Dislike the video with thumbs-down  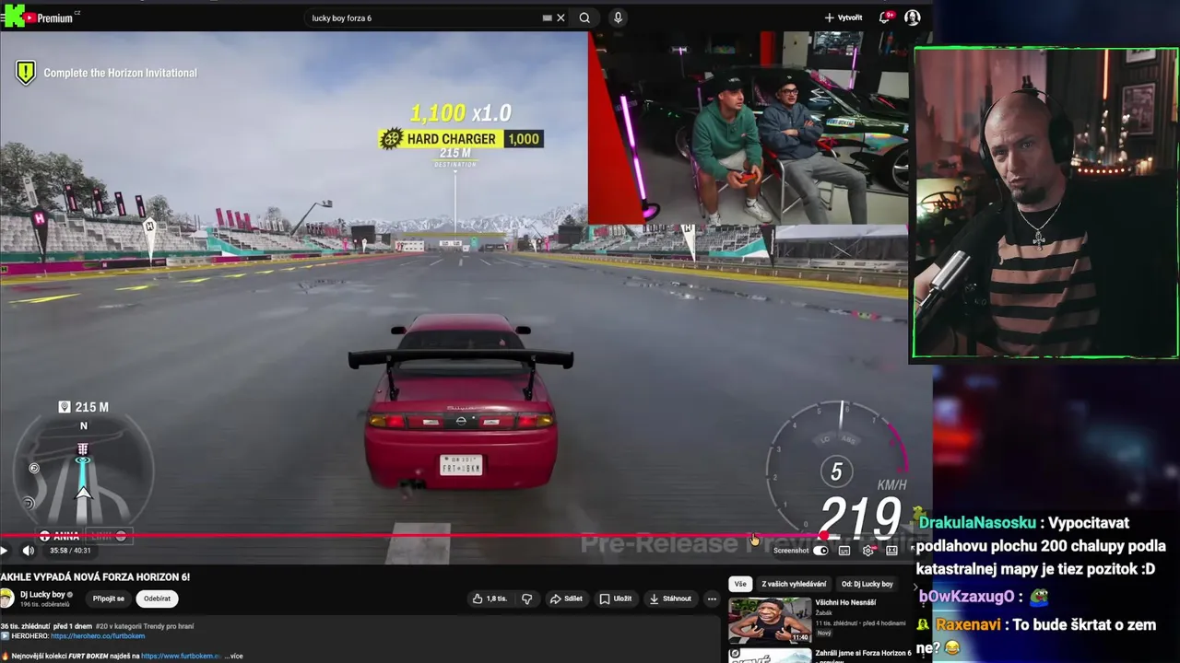pos(527,599)
